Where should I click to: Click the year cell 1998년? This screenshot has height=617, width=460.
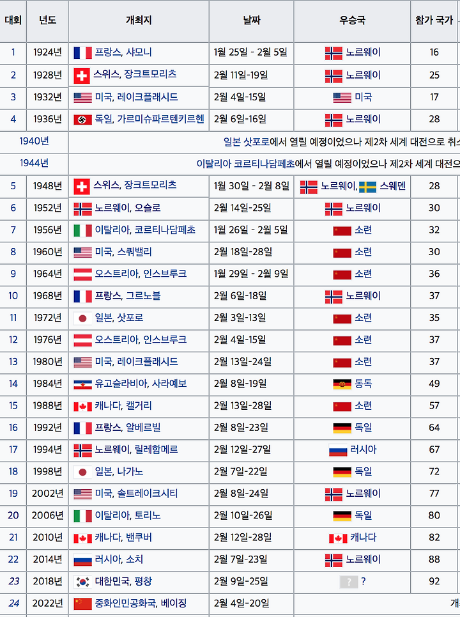pos(47,471)
